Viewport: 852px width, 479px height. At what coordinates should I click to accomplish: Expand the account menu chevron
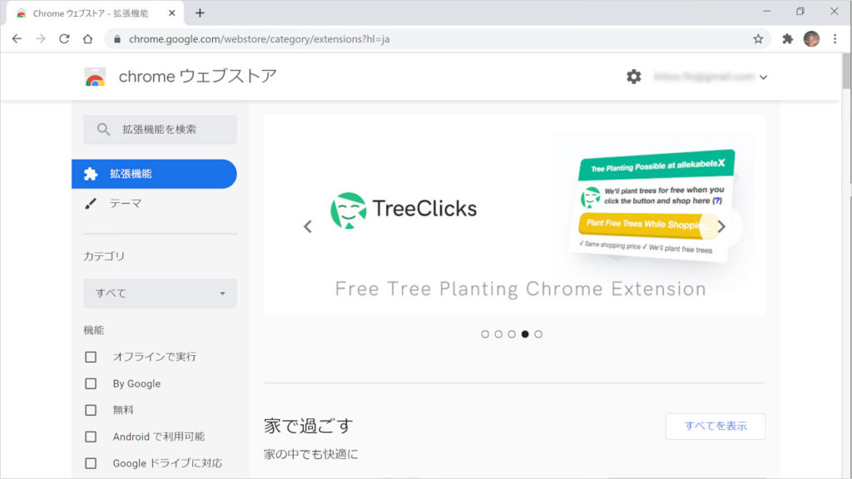(763, 76)
